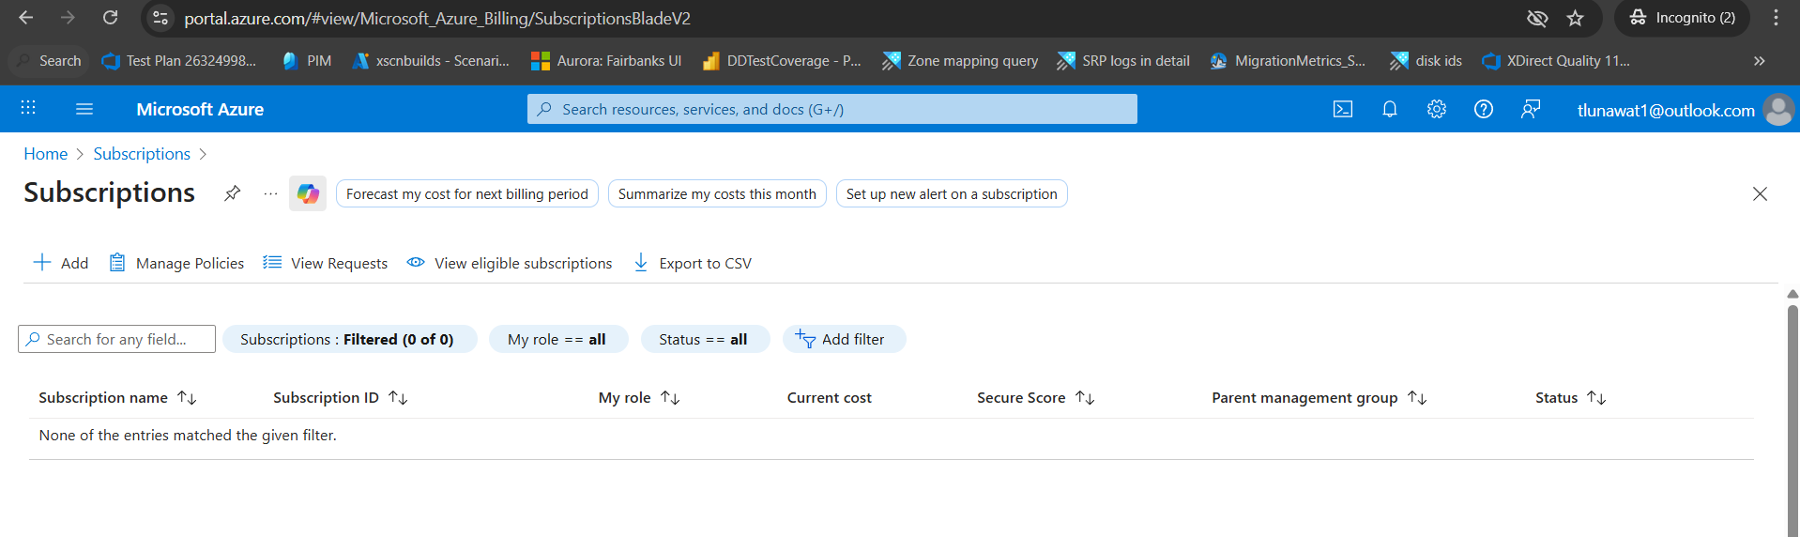Image resolution: width=1800 pixels, height=537 pixels.
Task: Open xscnbuilds - Scenari bookmark
Action: click(x=431, y=61)
